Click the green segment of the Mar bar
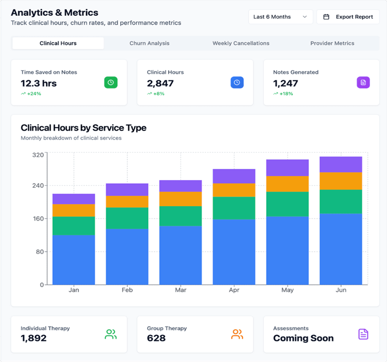The image size is (387, 362). [x=181, y=216]
